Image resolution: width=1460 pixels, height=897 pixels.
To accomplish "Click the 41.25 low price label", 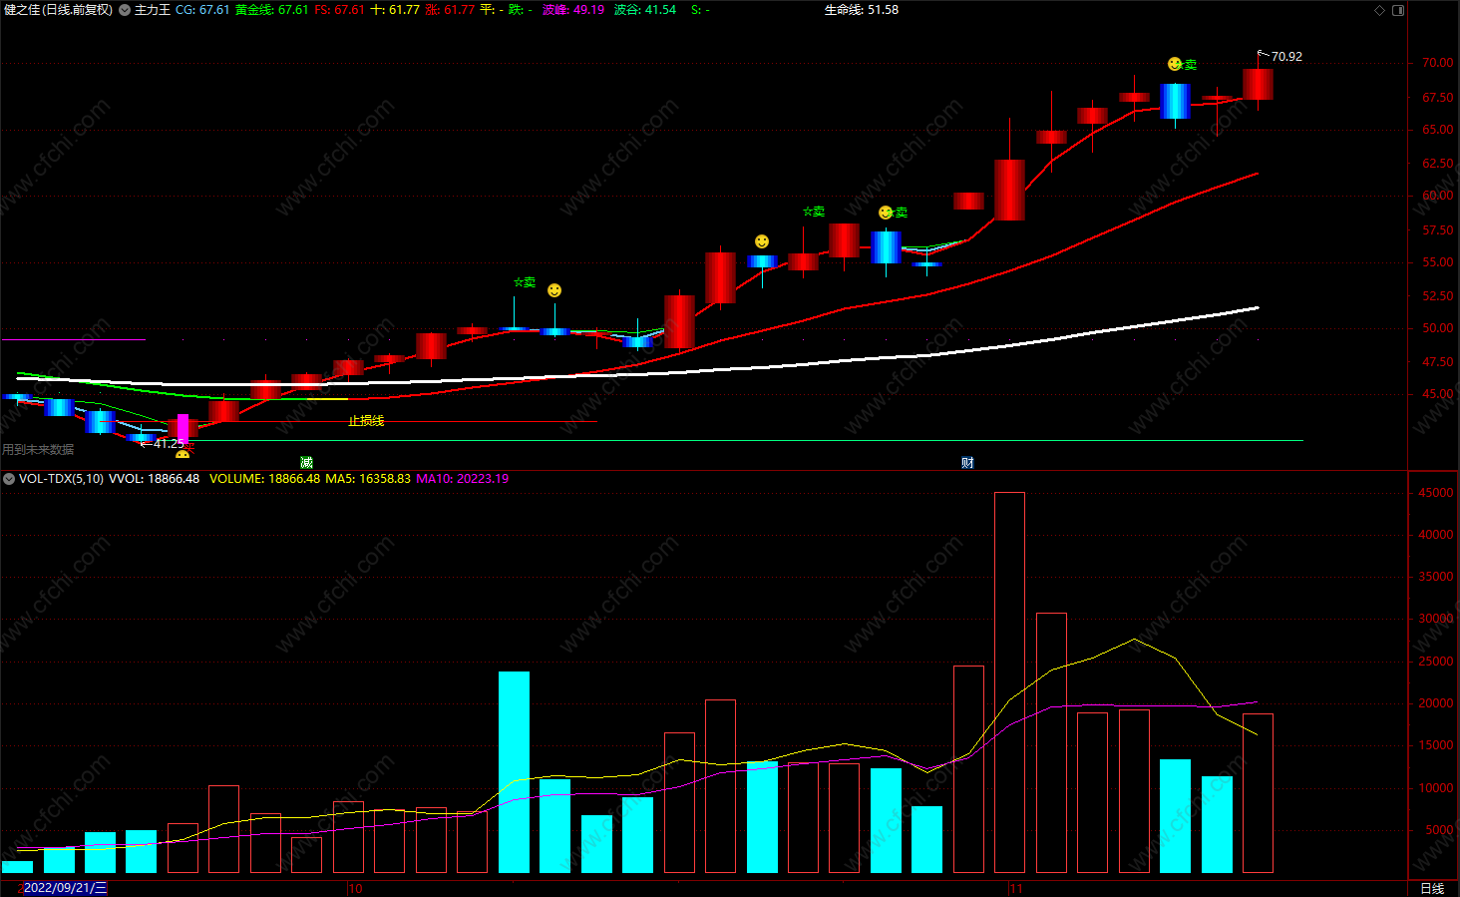I will coord(170,443).
